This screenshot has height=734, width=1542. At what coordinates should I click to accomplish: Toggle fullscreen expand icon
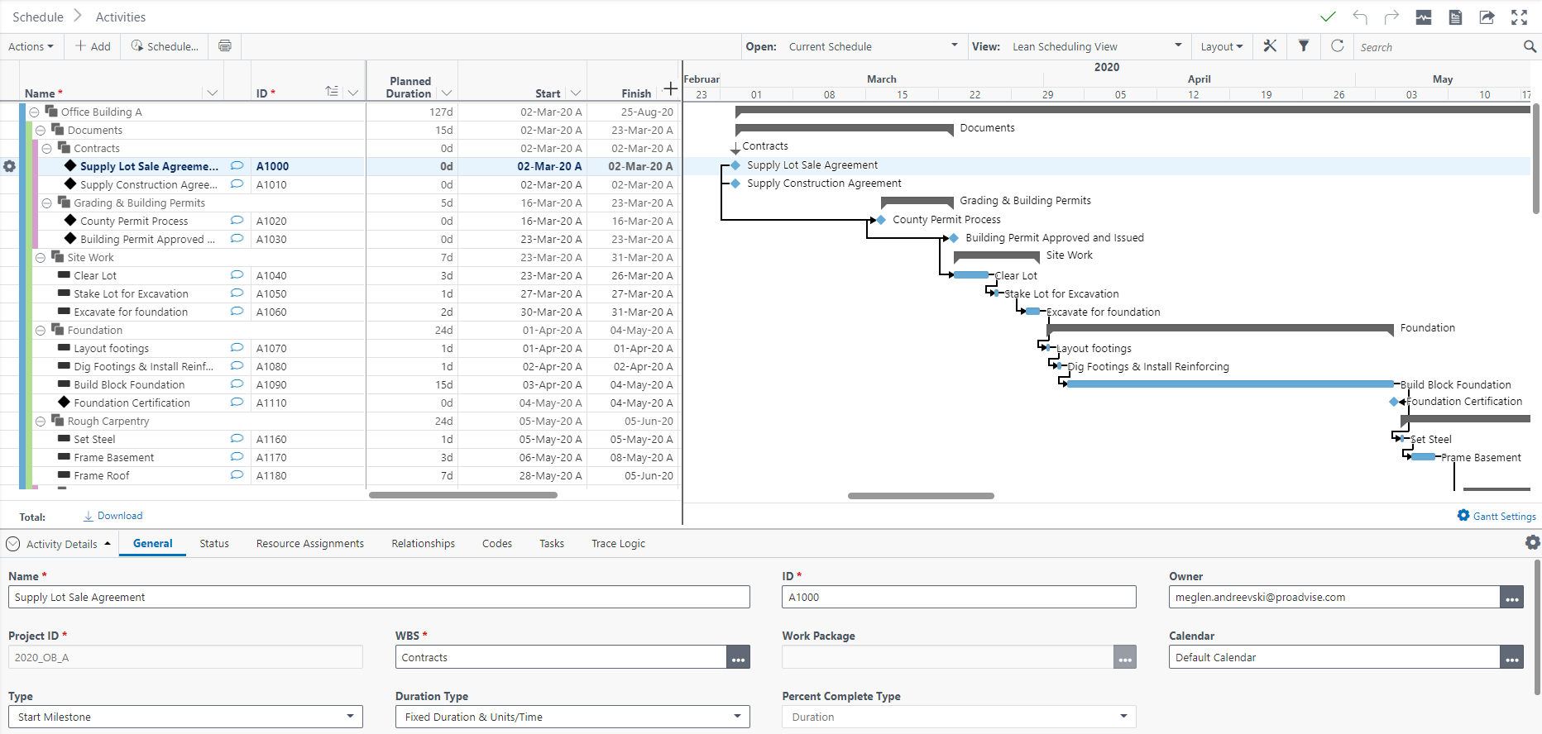pos(1519,17)
